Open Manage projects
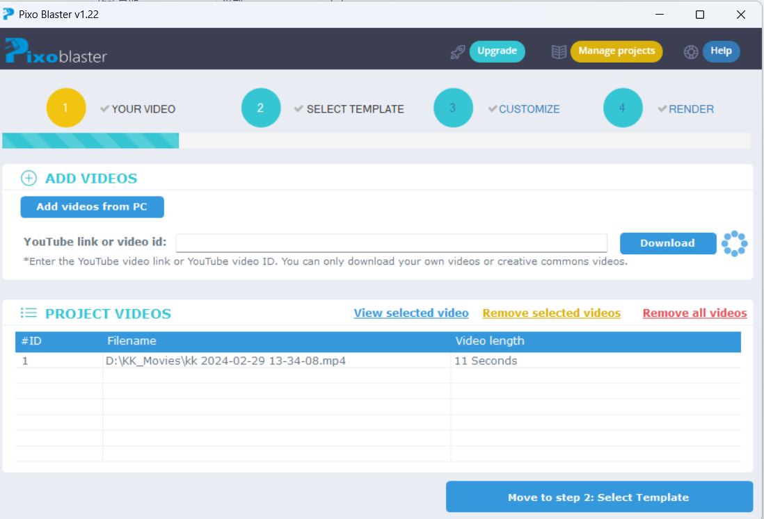The image size is (764, 519). (x=616, y=51)
